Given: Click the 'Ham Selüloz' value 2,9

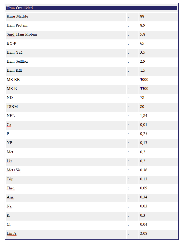Looking at the screenshot, I should point(143,62).
